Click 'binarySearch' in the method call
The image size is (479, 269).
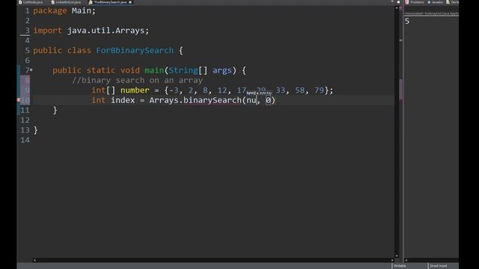coord(213,100)
